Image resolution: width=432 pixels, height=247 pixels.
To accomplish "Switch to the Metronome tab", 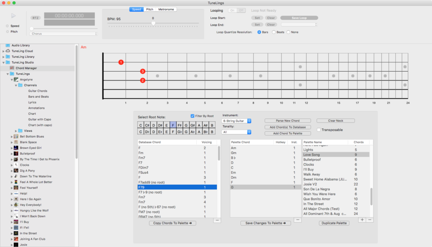I will point(166,9).
